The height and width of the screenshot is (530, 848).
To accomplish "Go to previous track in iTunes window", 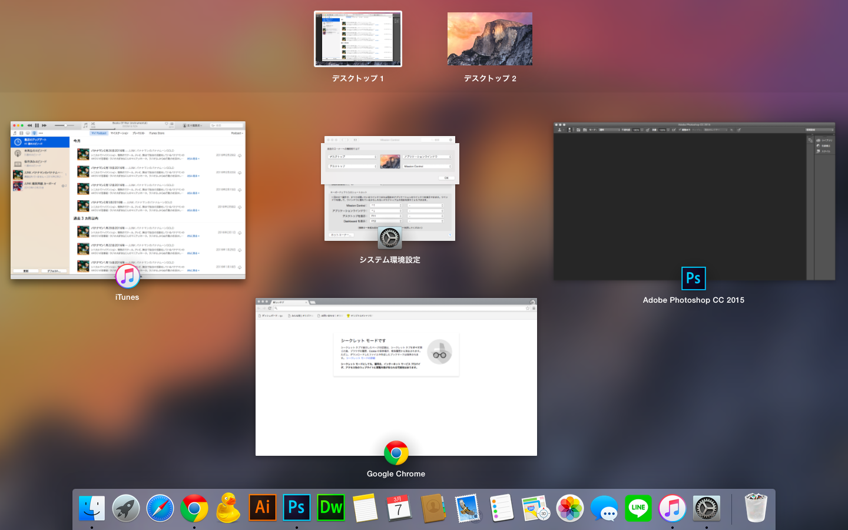I will point(29,125).
